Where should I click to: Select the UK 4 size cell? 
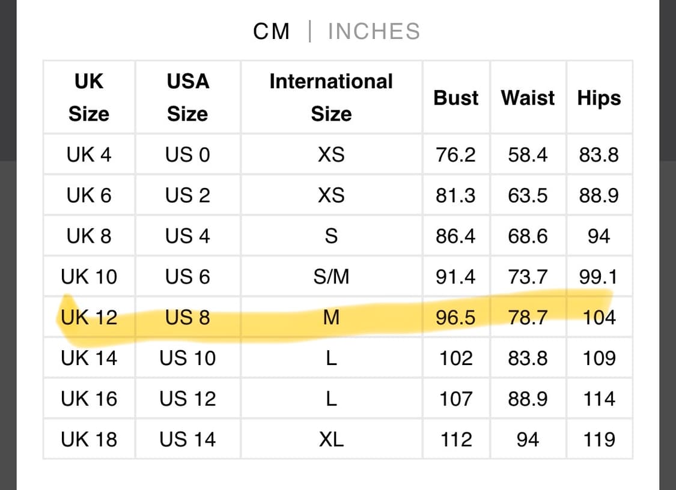tap(89, 155)
